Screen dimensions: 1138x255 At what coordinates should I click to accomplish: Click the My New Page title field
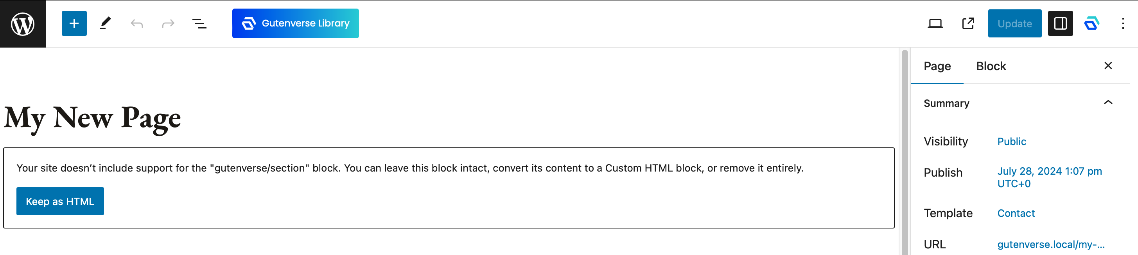[x=93, y=118]
